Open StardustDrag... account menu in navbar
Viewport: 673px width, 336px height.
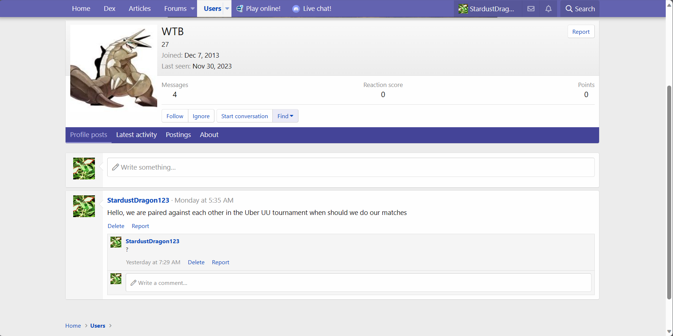click(486, 9)
